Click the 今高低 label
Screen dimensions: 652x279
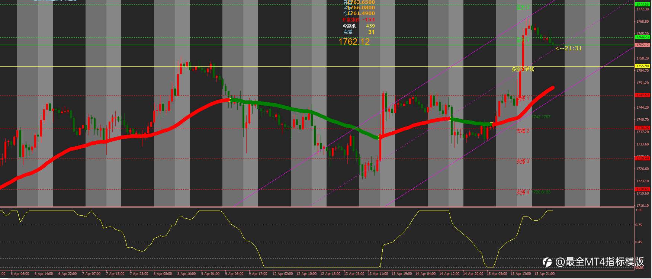[x=349, y=26]
